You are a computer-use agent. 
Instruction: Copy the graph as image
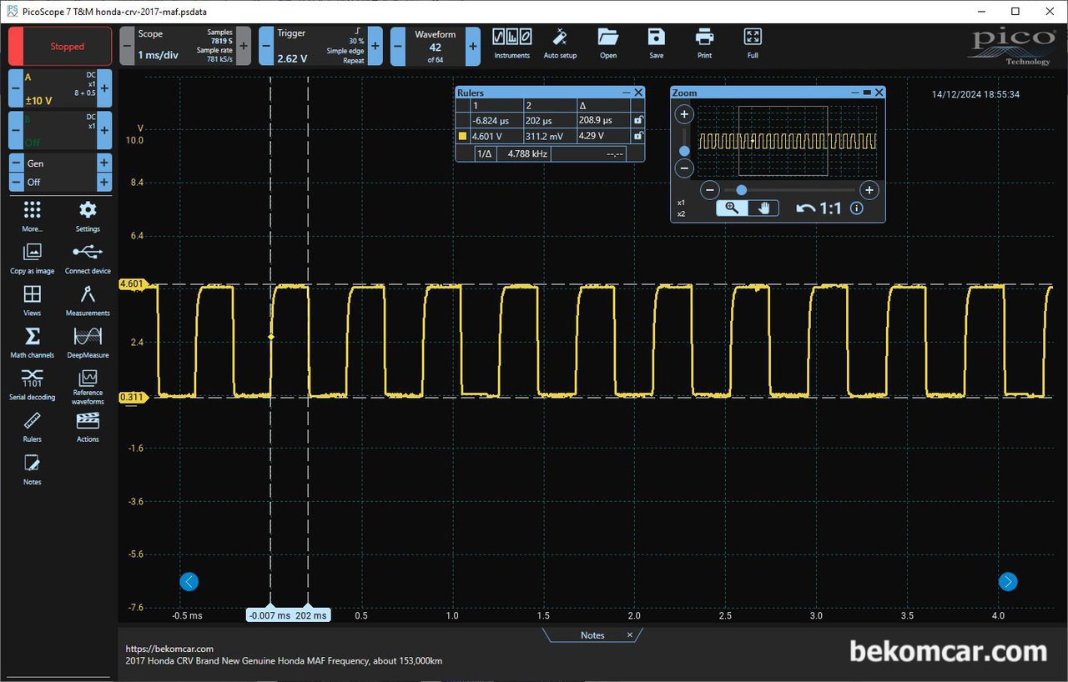[x=32, y=258]
